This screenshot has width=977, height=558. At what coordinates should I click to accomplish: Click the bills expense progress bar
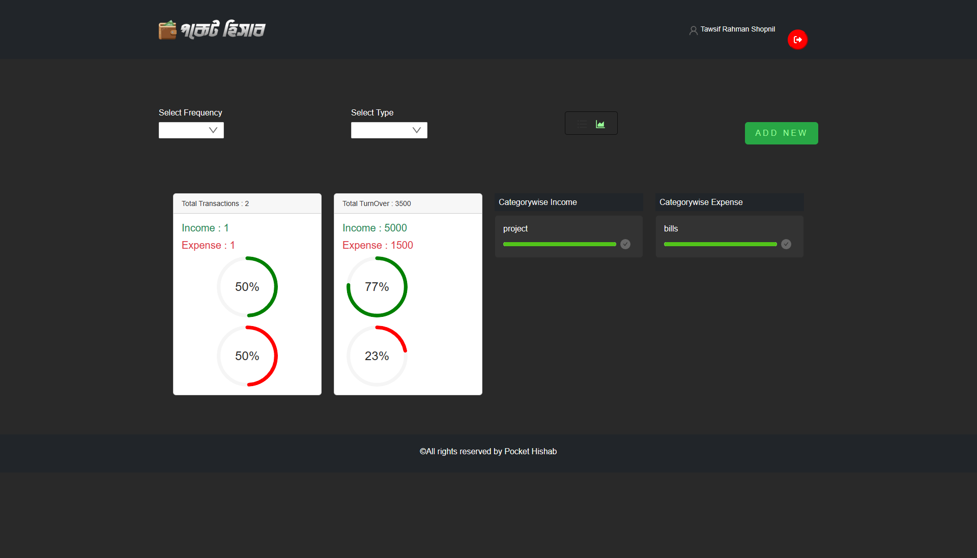pyautogui.click(x=720, y=244)
